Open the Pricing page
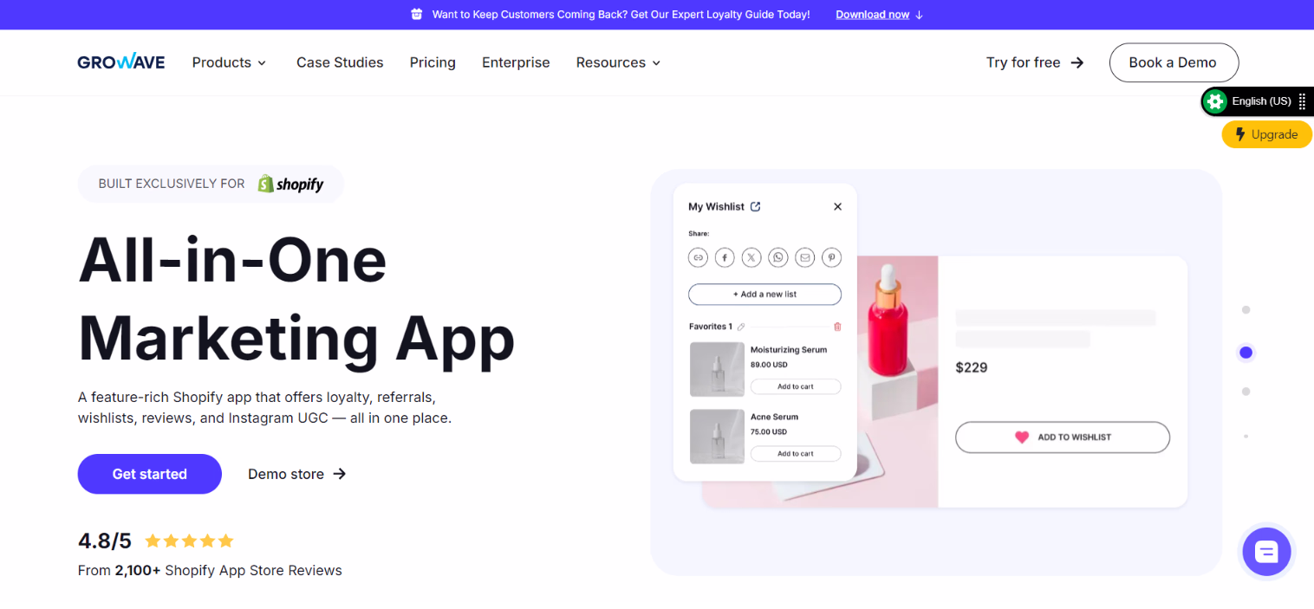This screenshot has height=609, width=1314. tap(433, 62)
